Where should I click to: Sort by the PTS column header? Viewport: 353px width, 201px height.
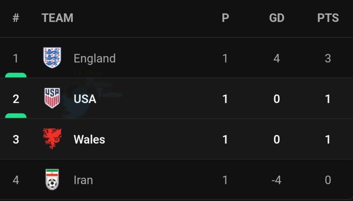[328, 18]
